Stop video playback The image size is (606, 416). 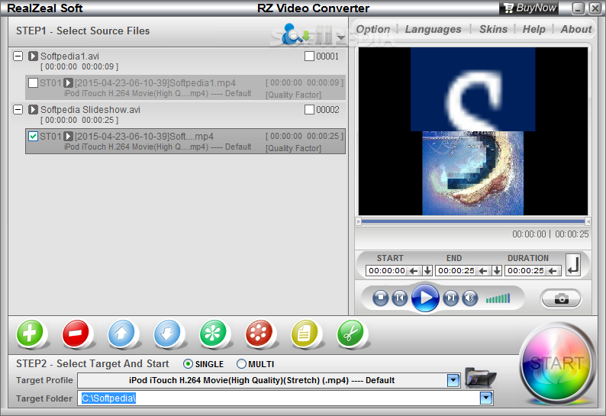[381, 298]
